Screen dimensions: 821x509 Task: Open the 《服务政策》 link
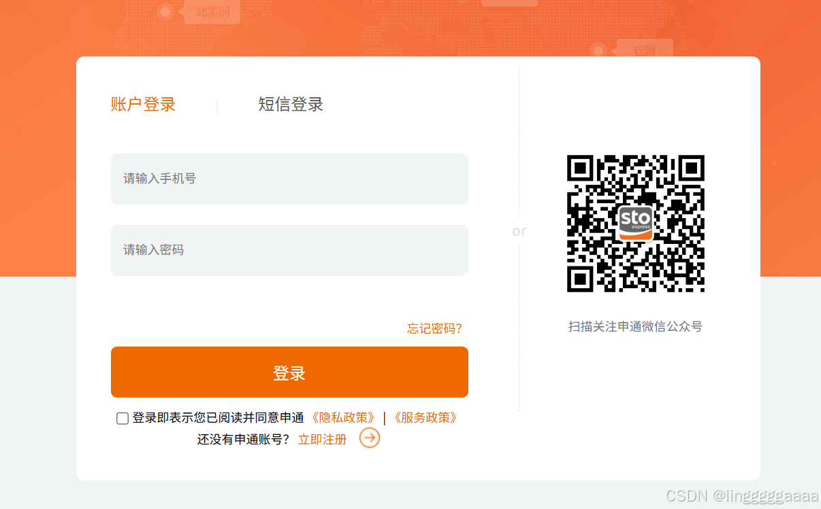[x=425, y=418]
